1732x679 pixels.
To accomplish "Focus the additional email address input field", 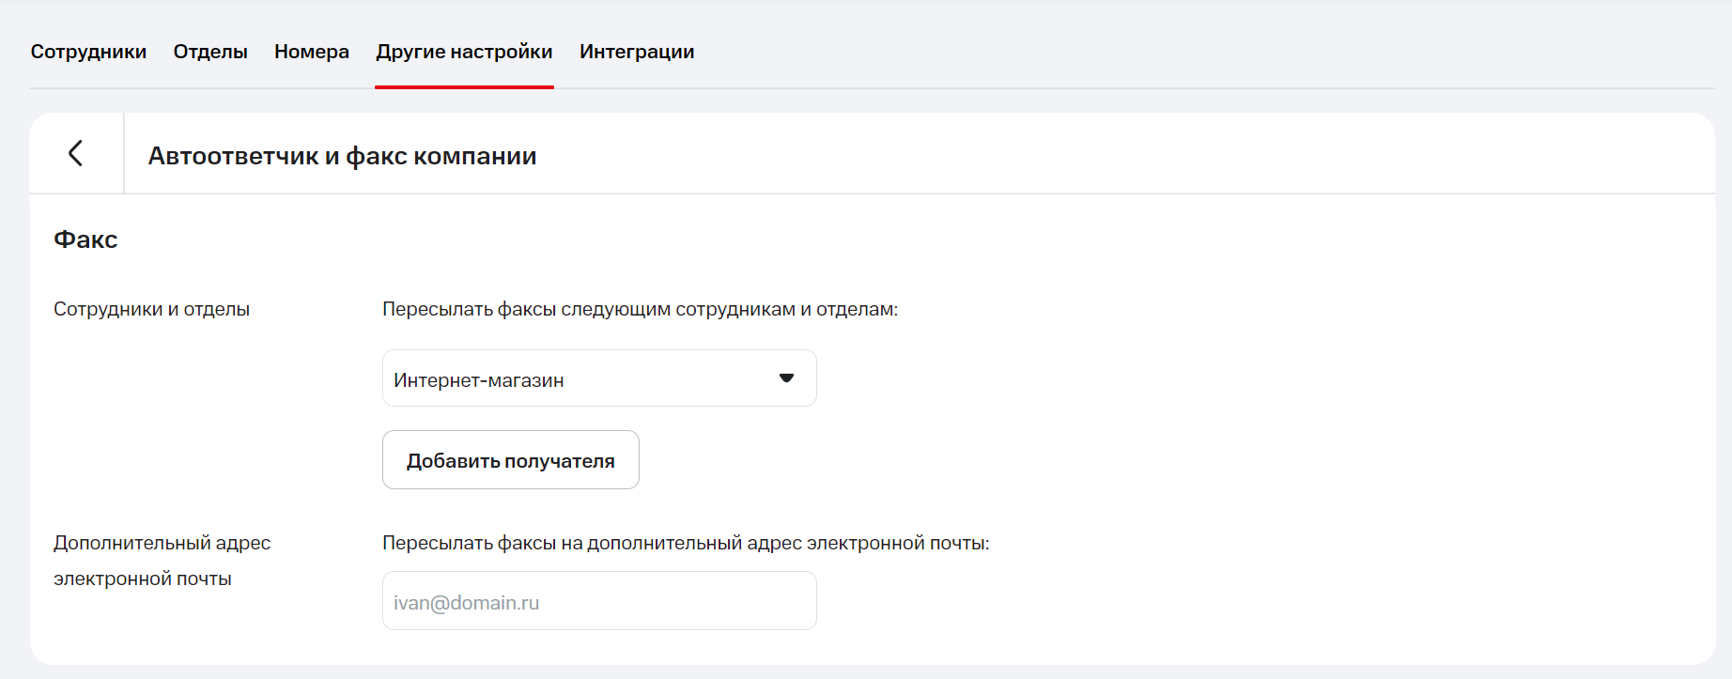I will coord(657,601).
